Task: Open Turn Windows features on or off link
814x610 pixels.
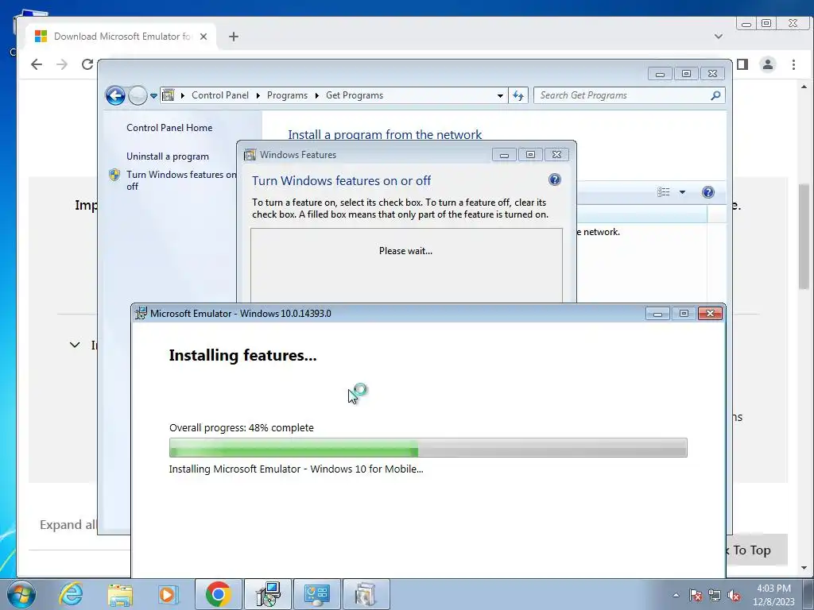Action: (181, 180)
